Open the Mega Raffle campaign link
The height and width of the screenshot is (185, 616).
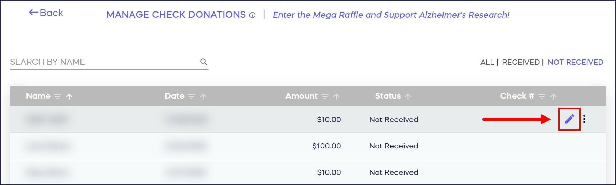point(391,15)
